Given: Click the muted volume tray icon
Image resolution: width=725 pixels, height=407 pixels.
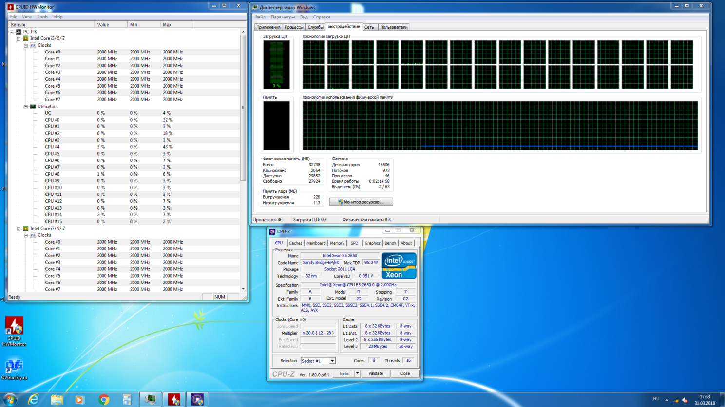Looking at the screenshot, I should (x=685, y=400).
